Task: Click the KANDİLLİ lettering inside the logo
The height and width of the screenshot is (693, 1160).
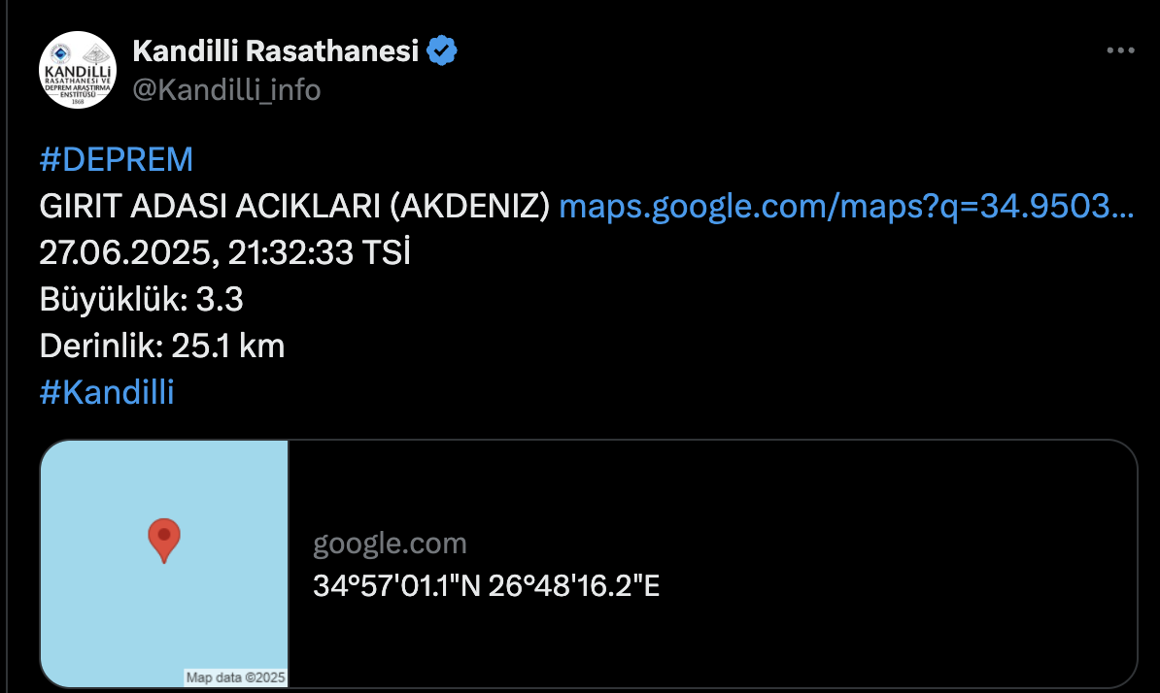Action: 78,70
